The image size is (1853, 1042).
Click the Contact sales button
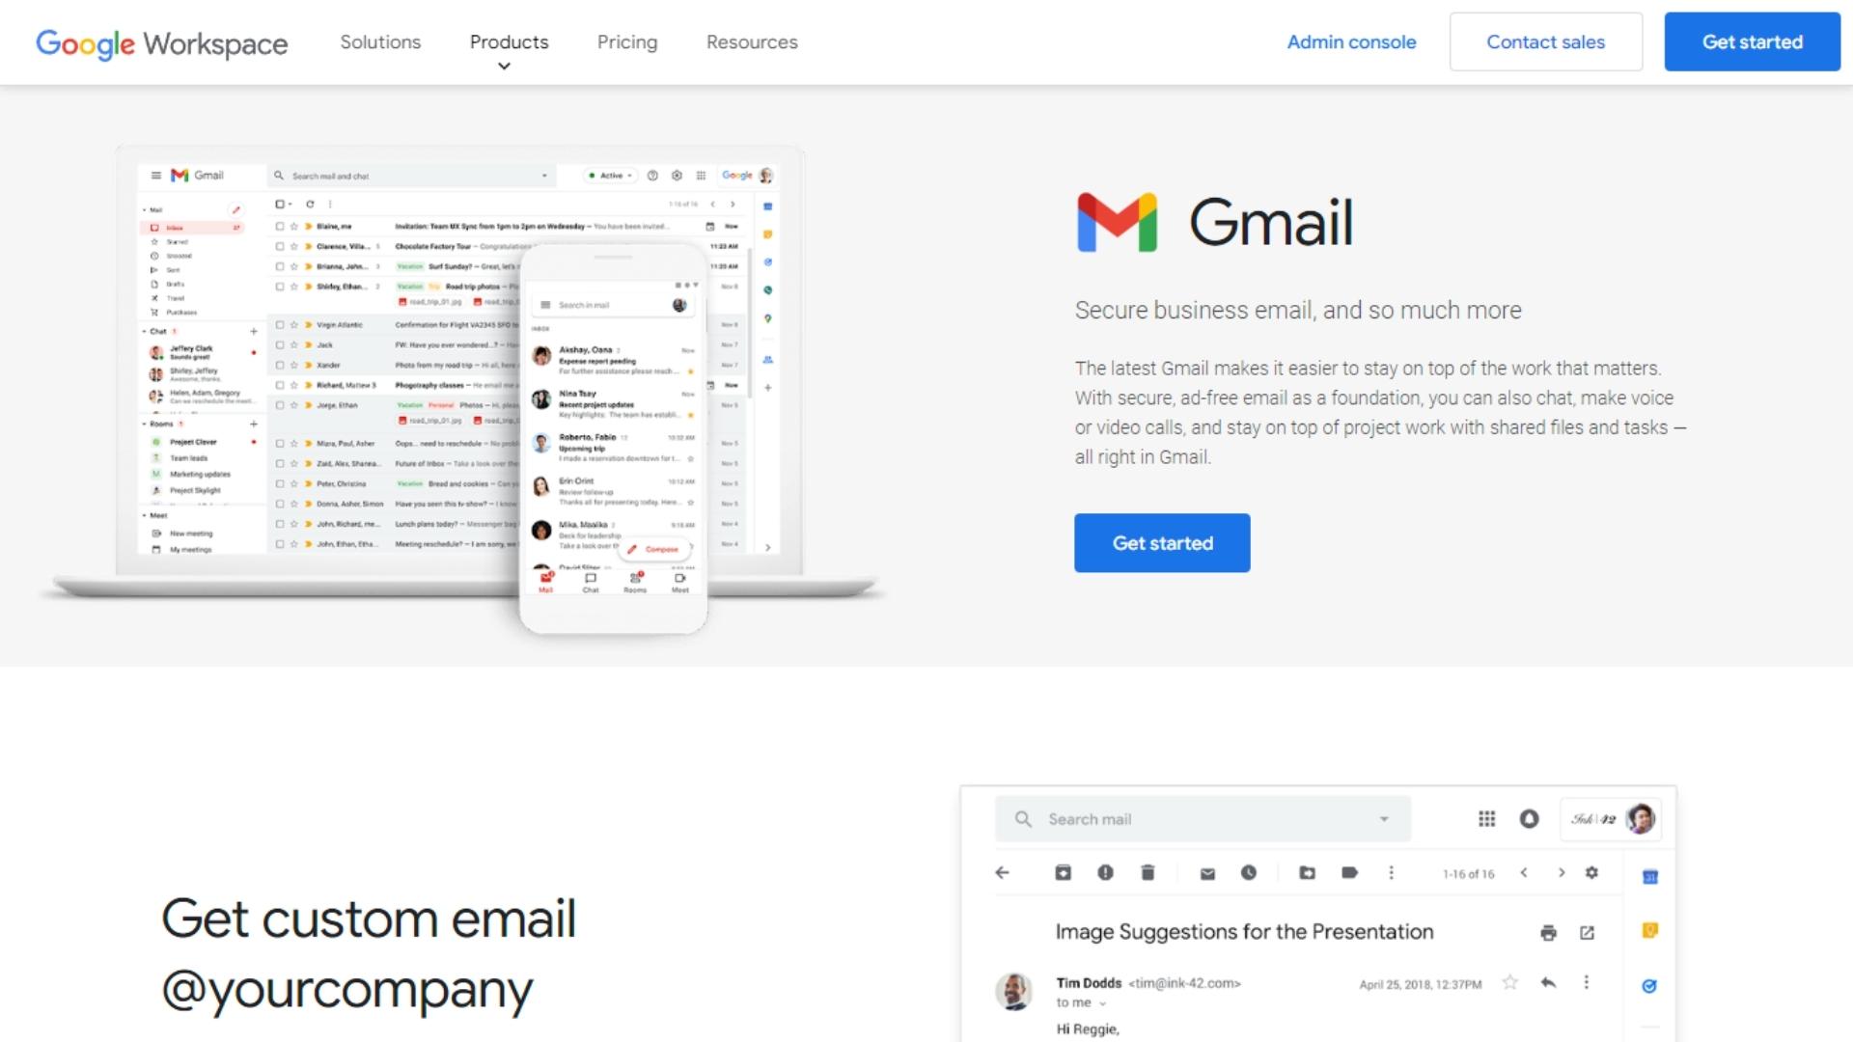1544,42
